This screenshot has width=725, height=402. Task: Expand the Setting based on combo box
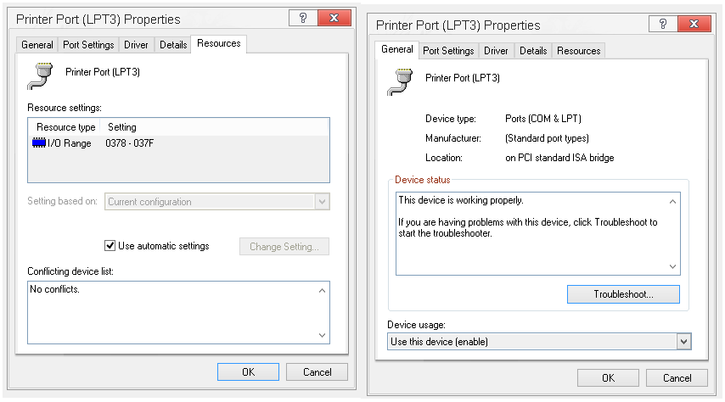(x=322, y=202)
